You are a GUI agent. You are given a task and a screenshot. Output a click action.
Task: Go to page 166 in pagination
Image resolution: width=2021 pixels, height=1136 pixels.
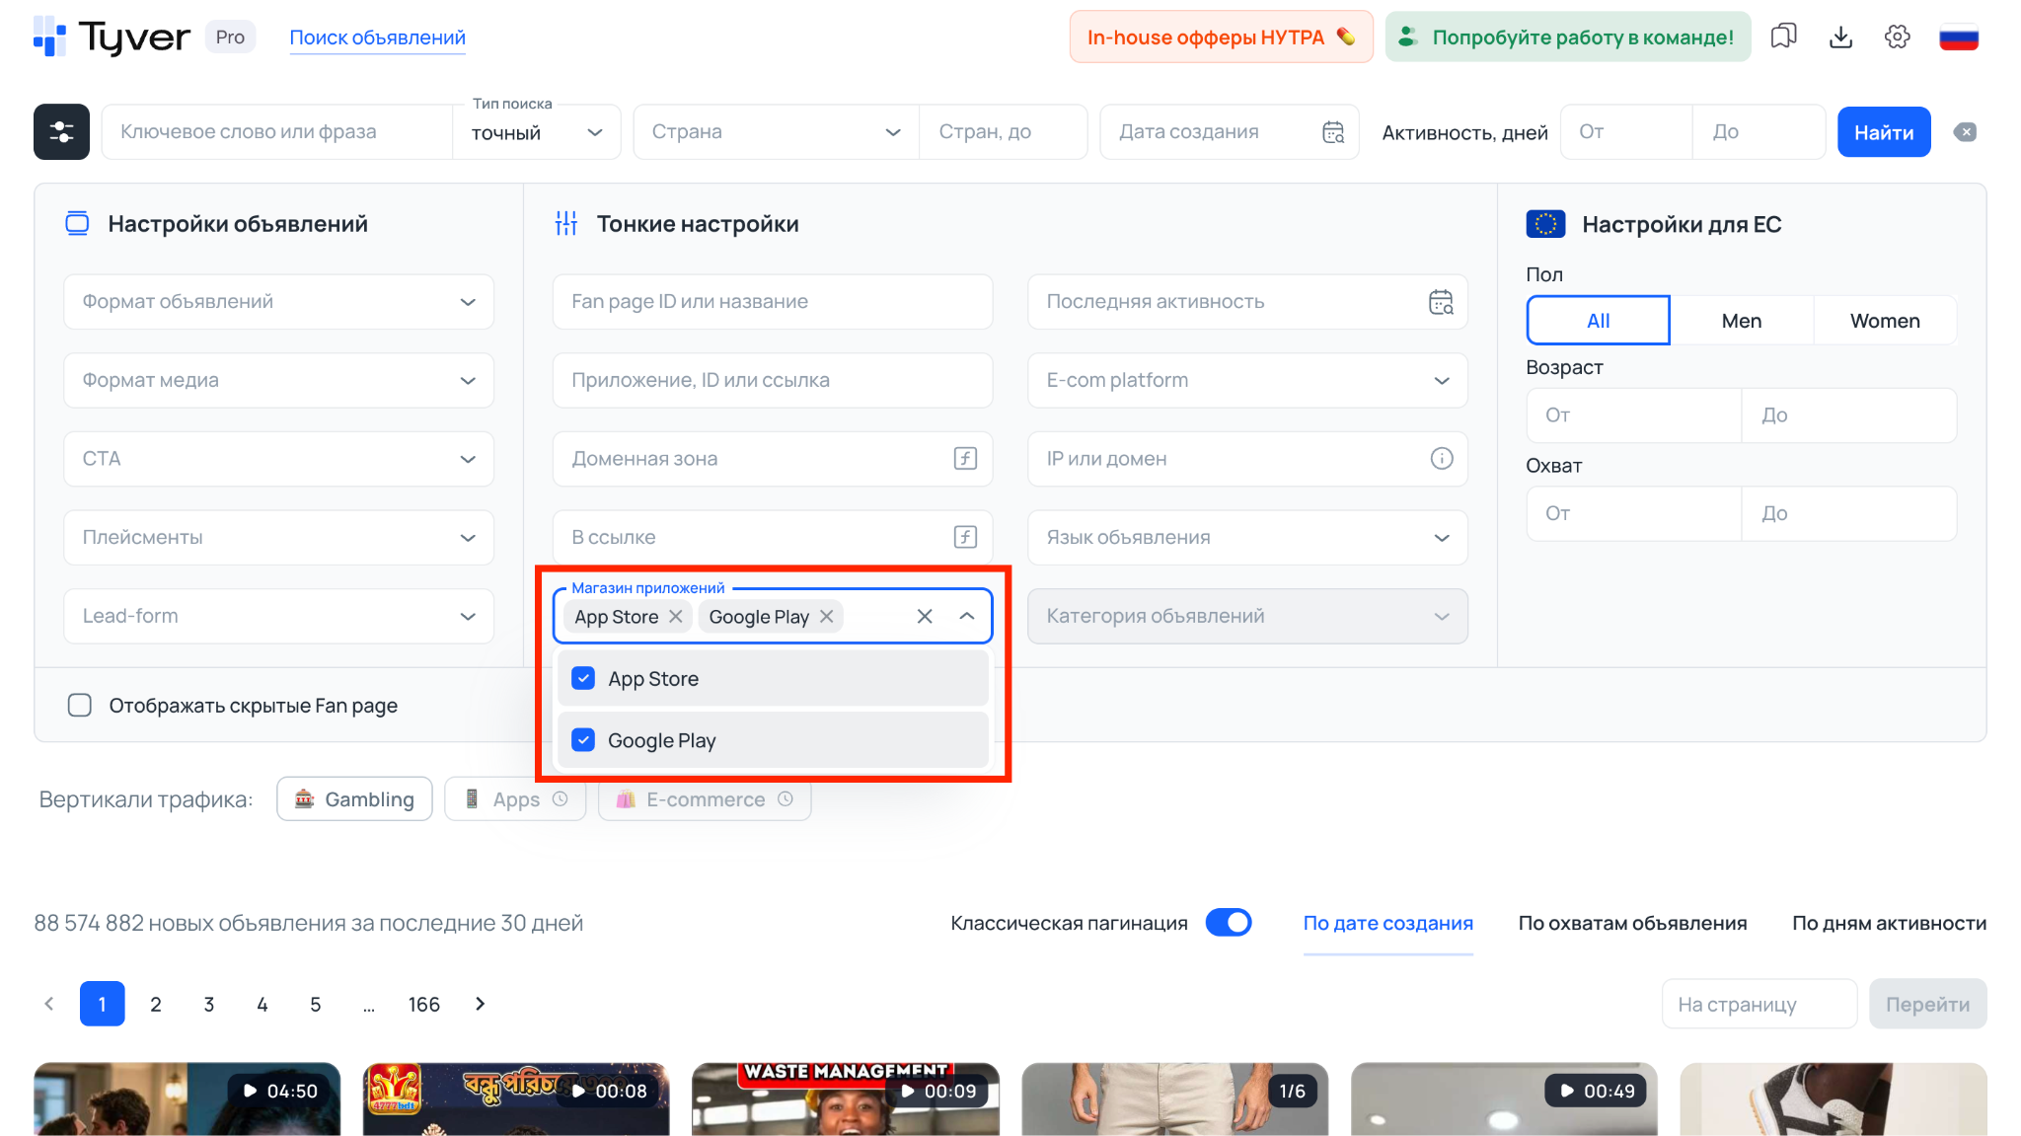pos(423,1004)
